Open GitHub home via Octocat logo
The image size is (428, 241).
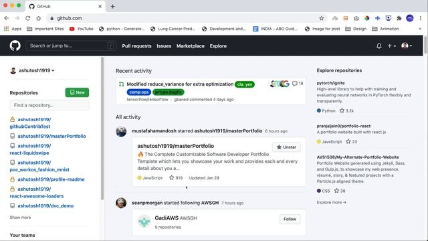(x=15, y=46)
